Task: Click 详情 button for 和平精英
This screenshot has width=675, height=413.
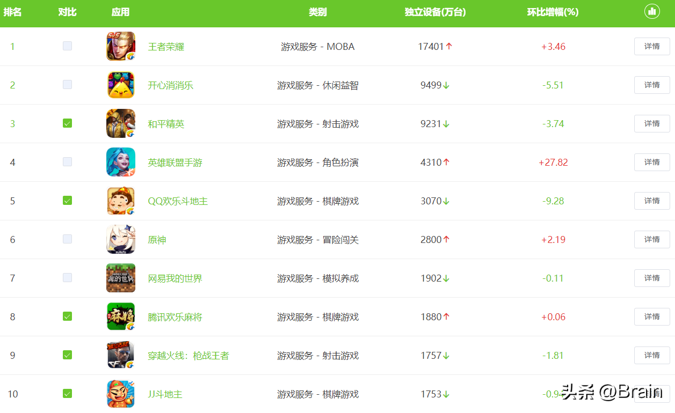Action: pos(652,123)
